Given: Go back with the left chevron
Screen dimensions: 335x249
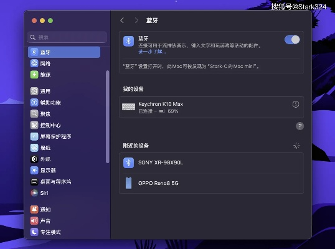Looking at the screenshot, I should [122, 21].
